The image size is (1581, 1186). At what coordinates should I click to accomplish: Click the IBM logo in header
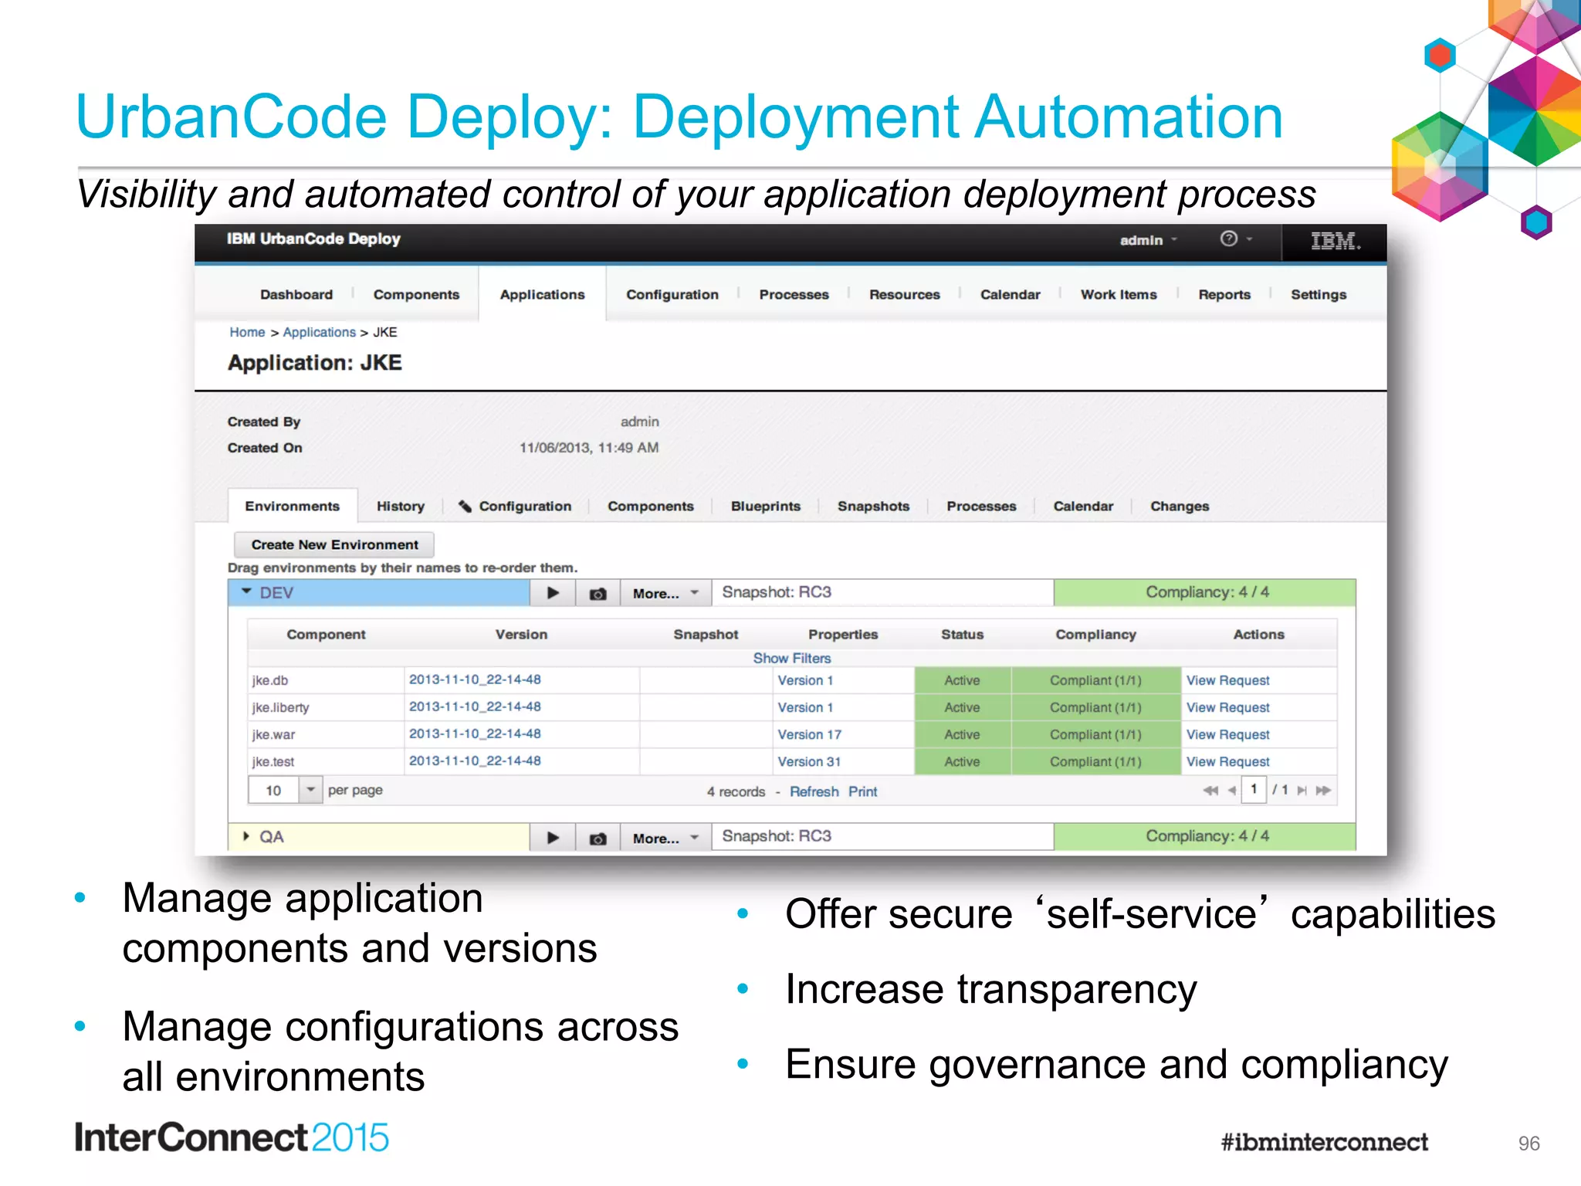[x=1335, y=242]
